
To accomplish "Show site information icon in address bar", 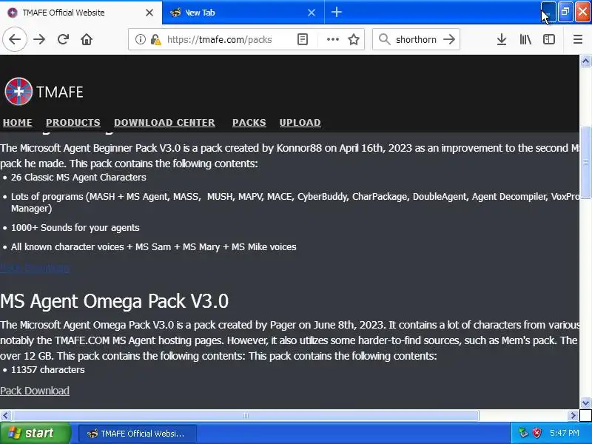I will pyautogui.click(x=140, y=39).
